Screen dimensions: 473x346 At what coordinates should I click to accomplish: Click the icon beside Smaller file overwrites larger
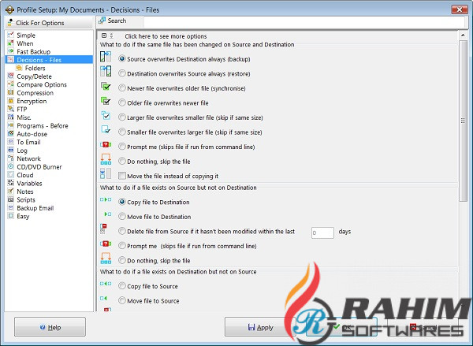pos(106,130)
